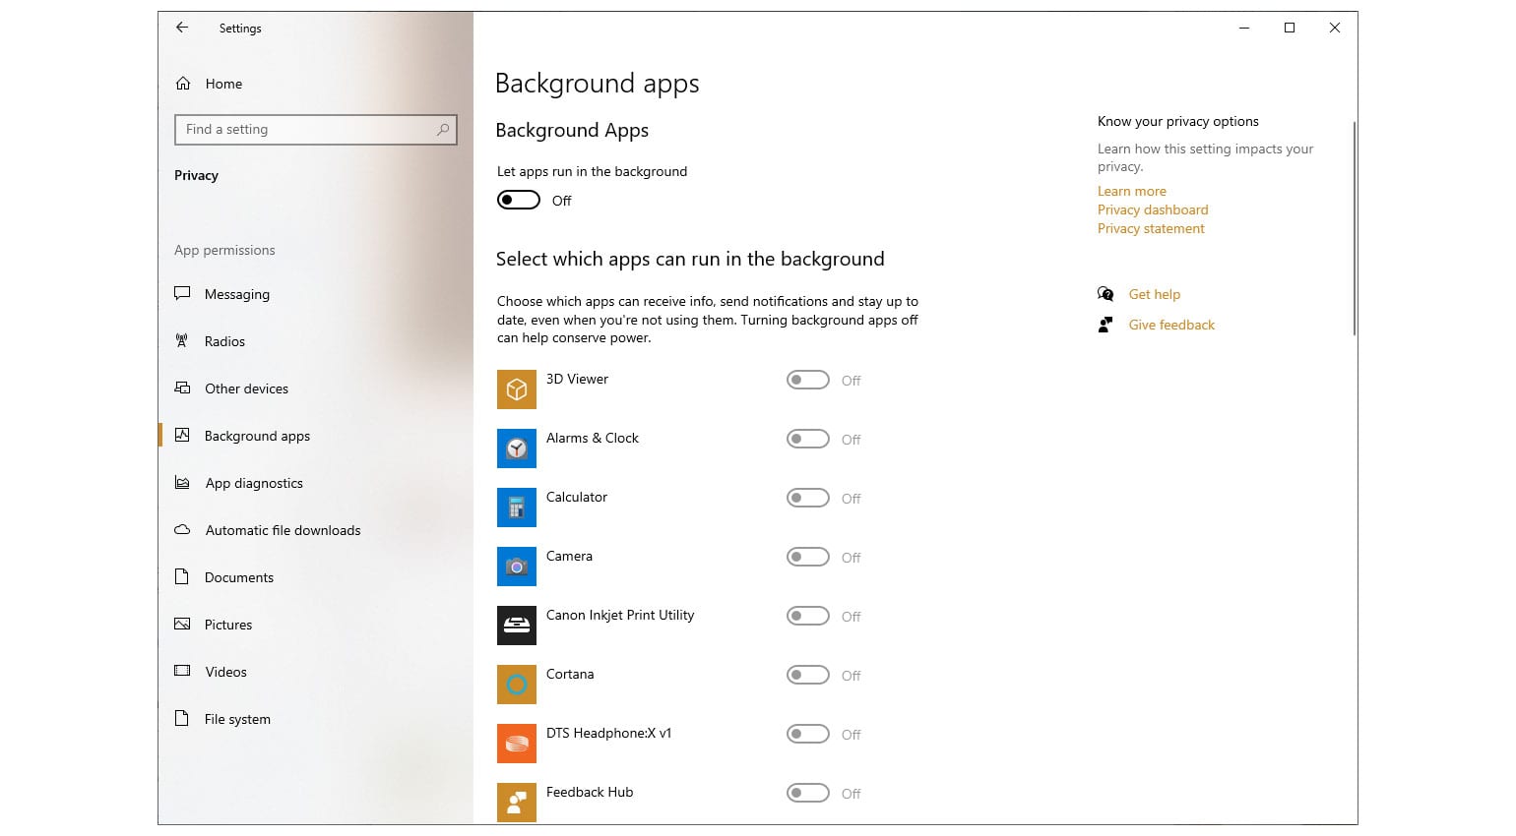The width and height of the screenshot is (1516, 836).
Task: Click the Background apps sidebar icon
Action: tap(182, 435)
